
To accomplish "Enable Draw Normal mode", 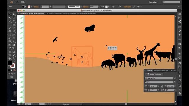I will tap(9, 74).
